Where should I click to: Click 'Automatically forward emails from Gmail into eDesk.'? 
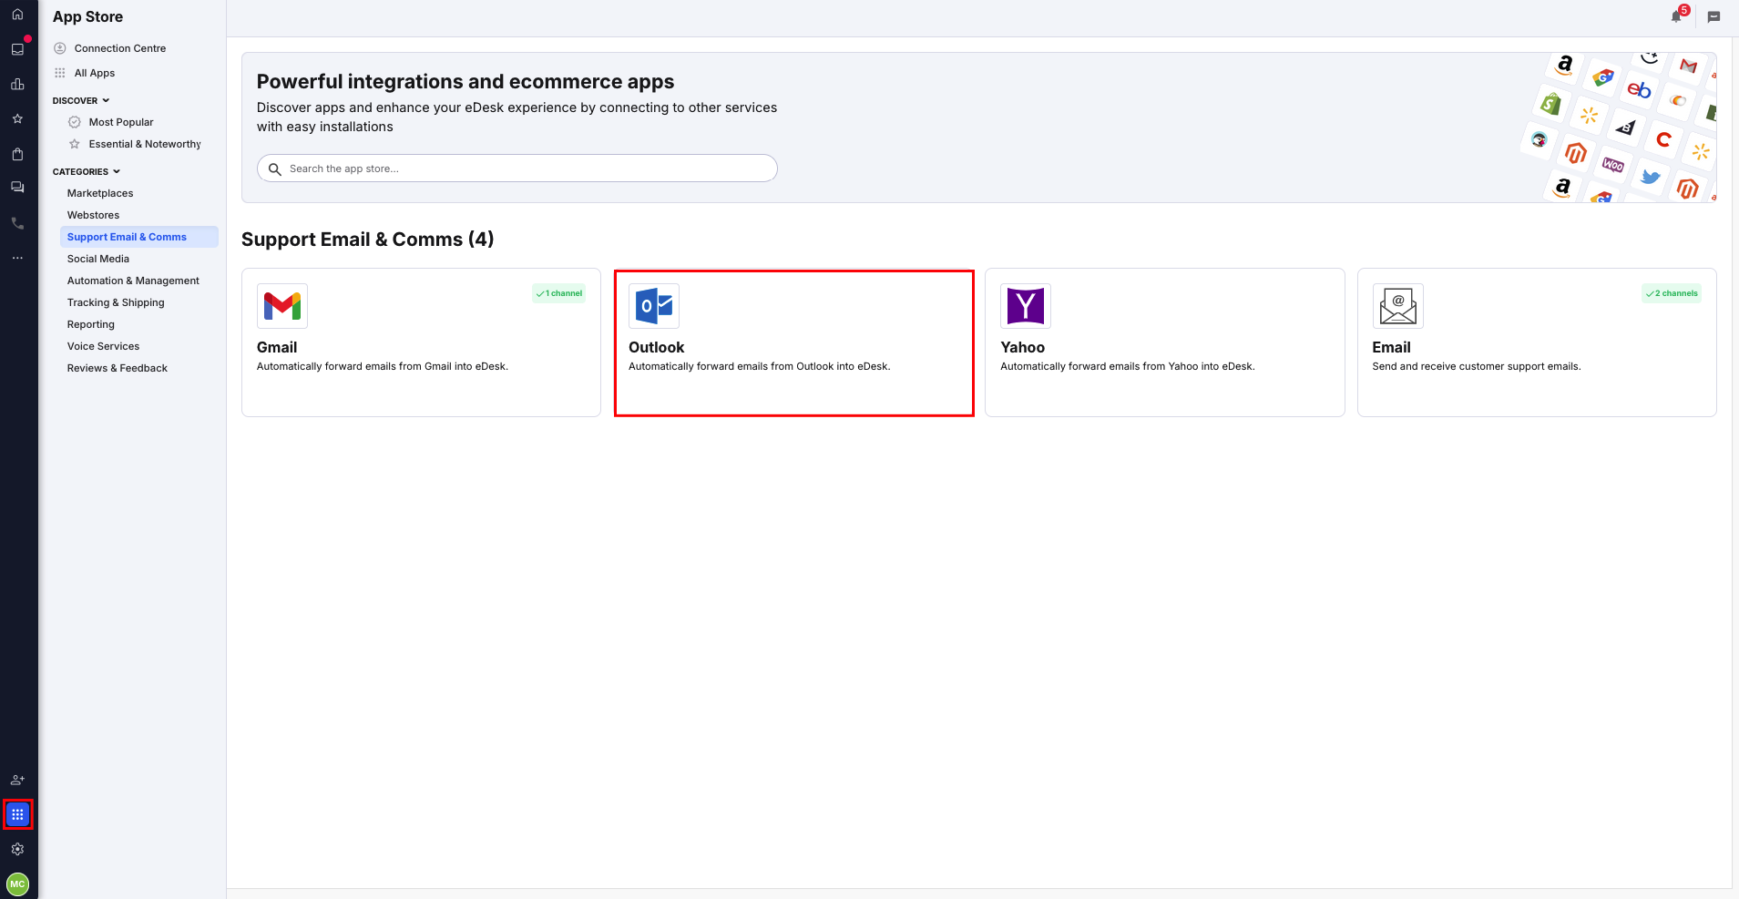tap(383, 366)
